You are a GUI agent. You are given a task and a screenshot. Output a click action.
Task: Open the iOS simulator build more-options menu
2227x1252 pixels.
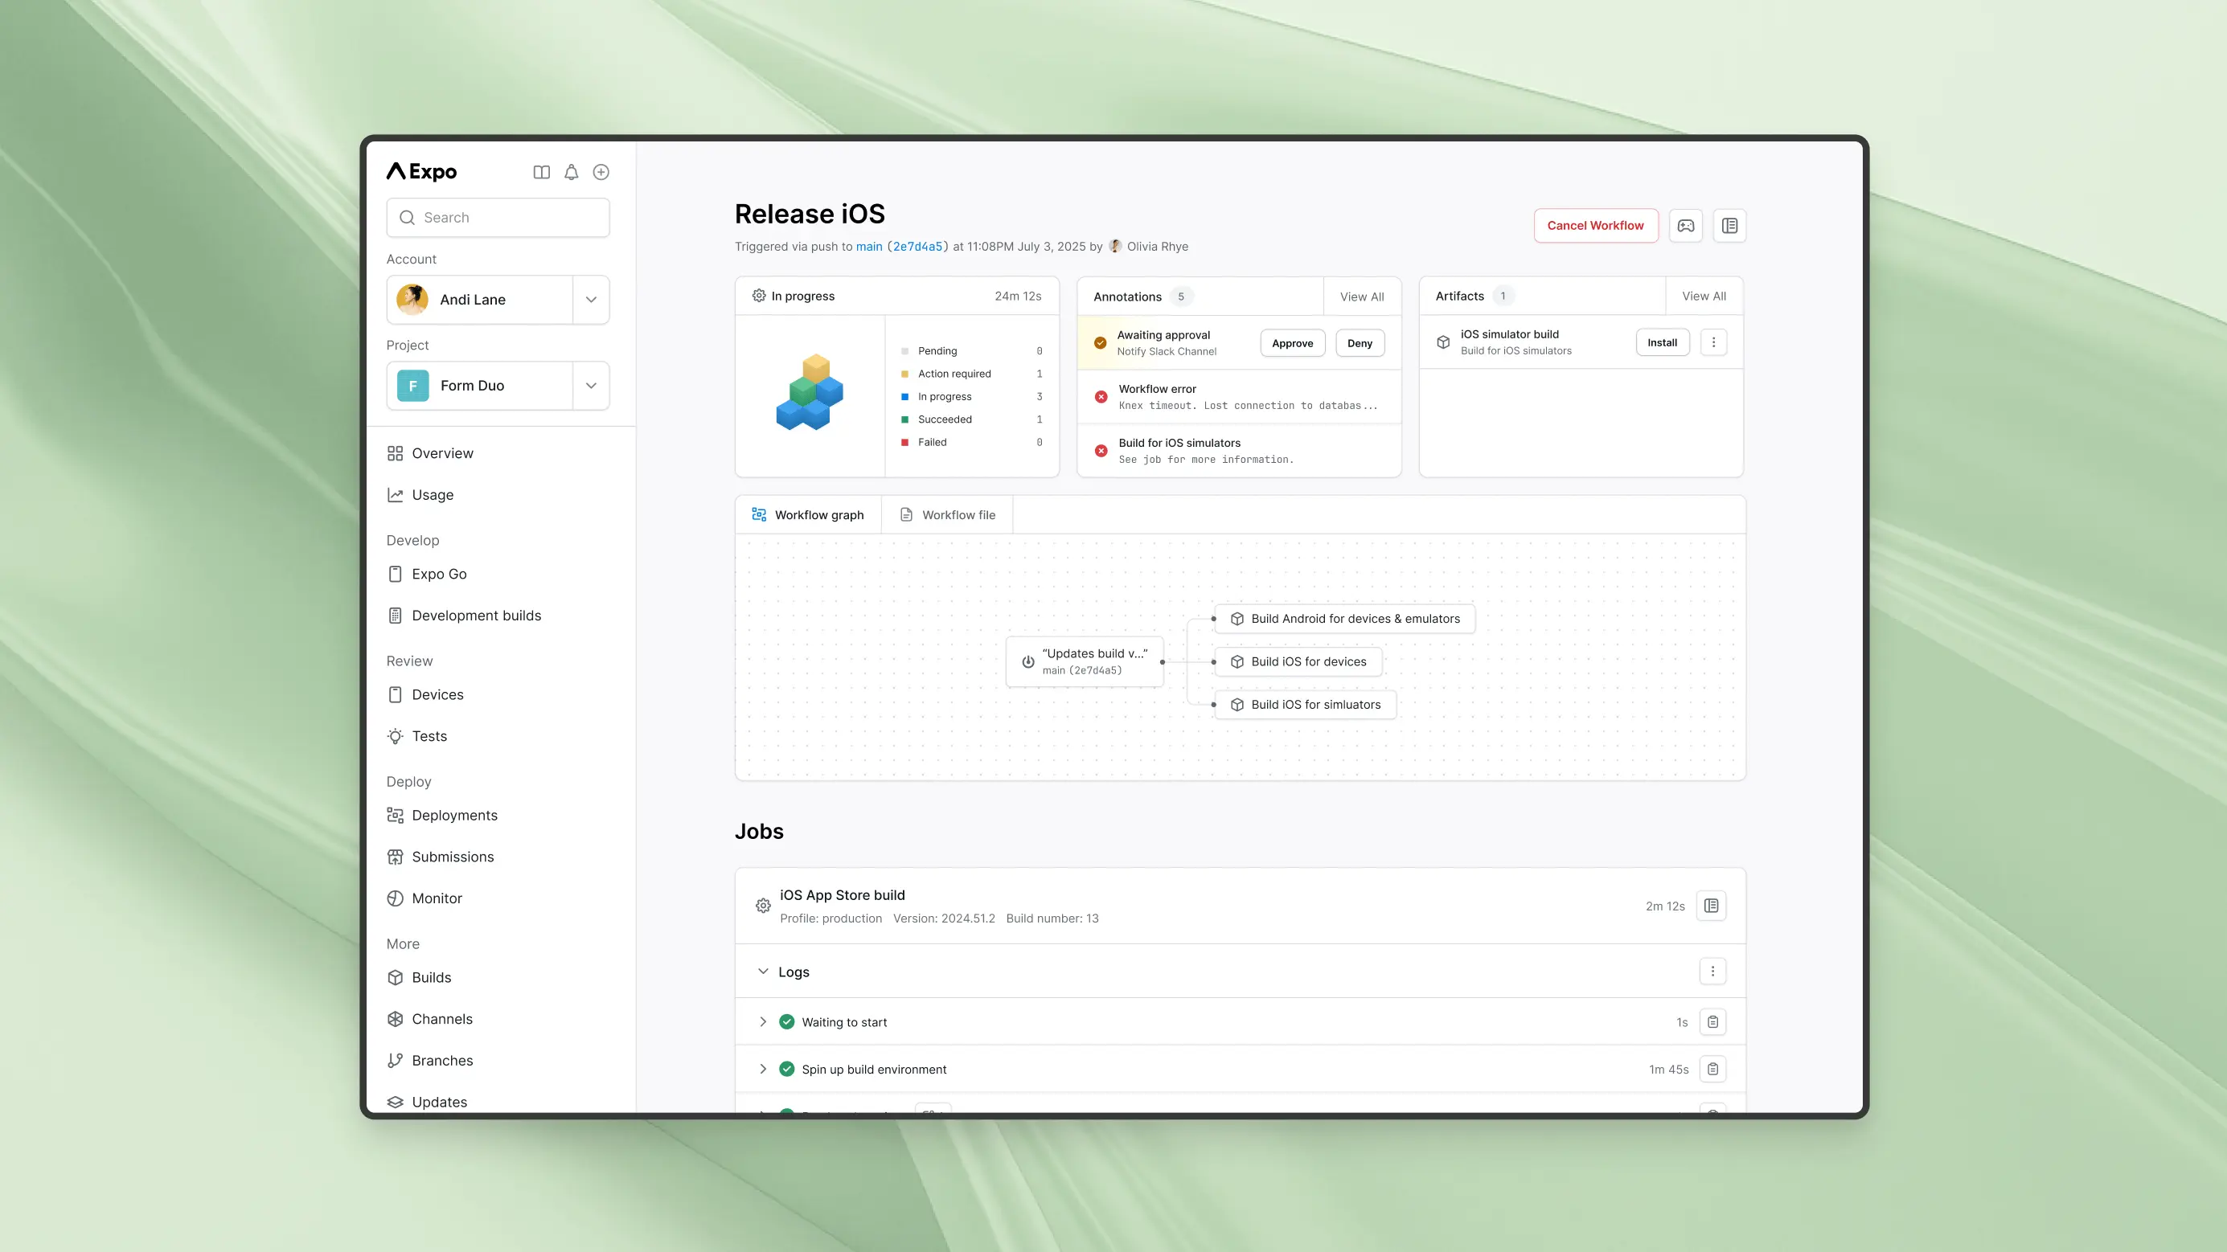click(1713, 342)
